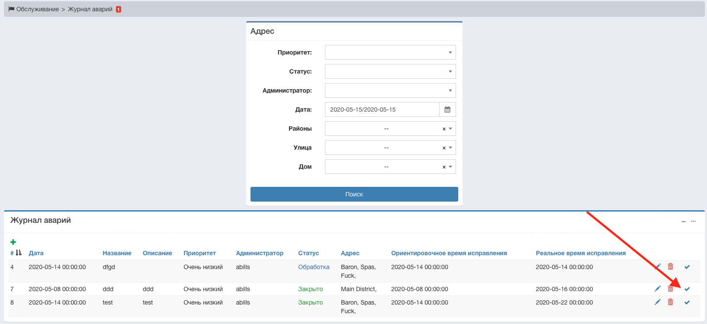707x324 pixels.
Task: Open calendar picker next to date field
Action: tap(447, 109)
